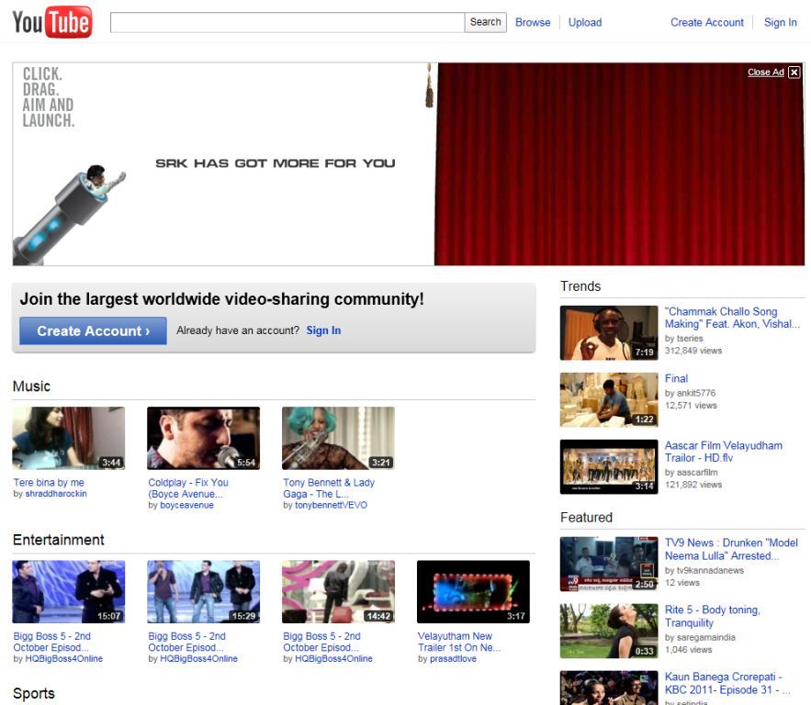Click 'by tv9kannadanews' uploader text
Image resolution: width=811 pixels, height=705 pixels.
[704, 570]
